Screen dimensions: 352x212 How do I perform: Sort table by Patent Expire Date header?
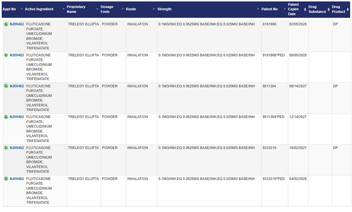(294, 9)
